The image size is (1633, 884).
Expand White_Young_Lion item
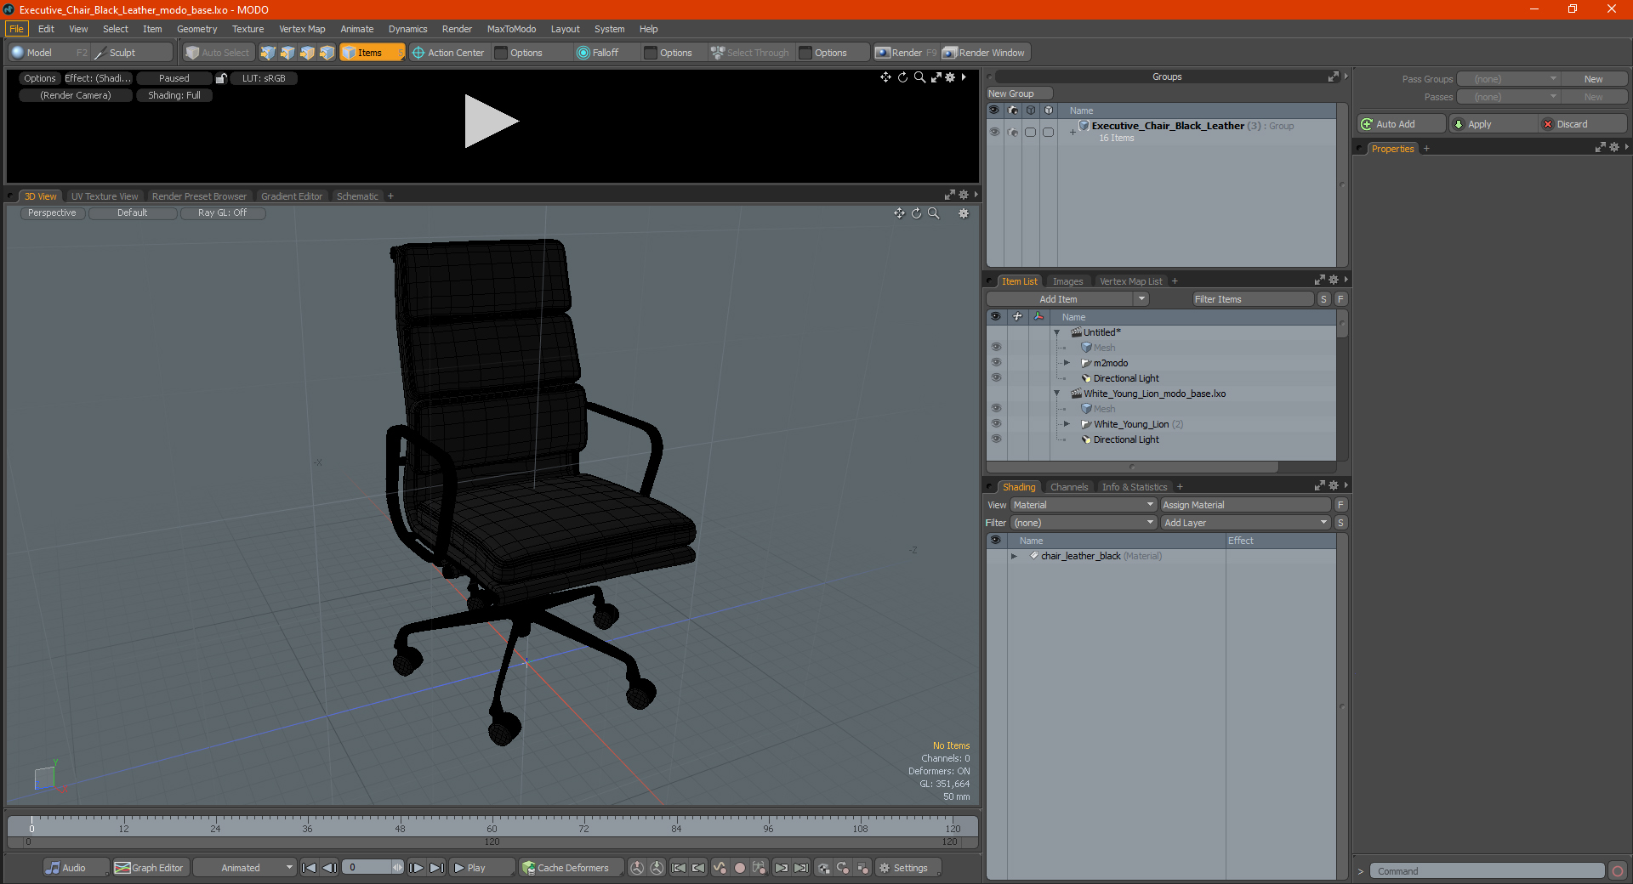pyautogui.click(x=1067, y=424)
